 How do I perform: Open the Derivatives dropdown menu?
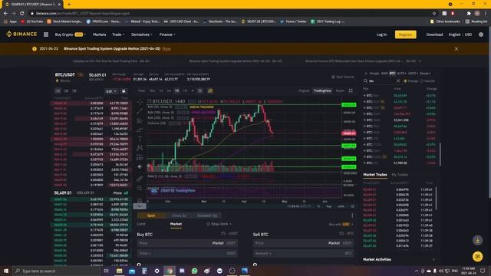pyautogui.click(x=141, y=34)
